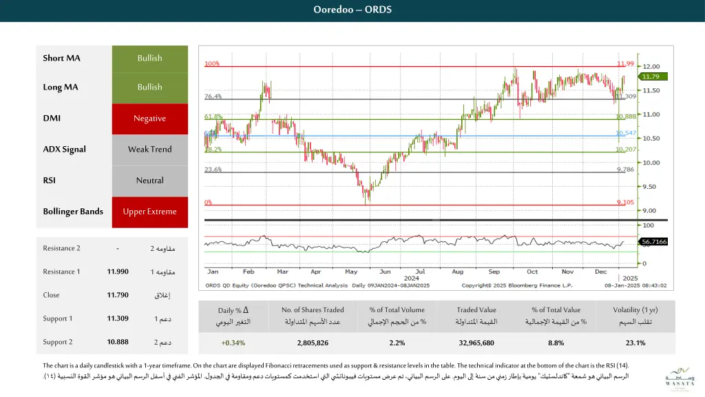This screenshot has height=397, width=705.
Task: Select the Support 1 value 11.309
Action: 118,318
